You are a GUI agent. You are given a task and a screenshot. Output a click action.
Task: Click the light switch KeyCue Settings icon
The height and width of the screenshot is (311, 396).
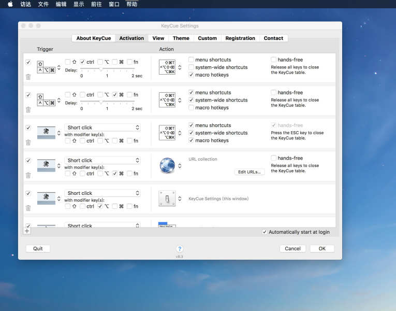pos(167,199)
